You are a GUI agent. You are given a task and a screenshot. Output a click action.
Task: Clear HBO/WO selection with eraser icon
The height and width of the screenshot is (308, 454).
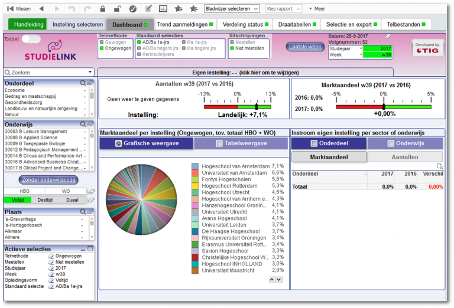coord(92,191)
